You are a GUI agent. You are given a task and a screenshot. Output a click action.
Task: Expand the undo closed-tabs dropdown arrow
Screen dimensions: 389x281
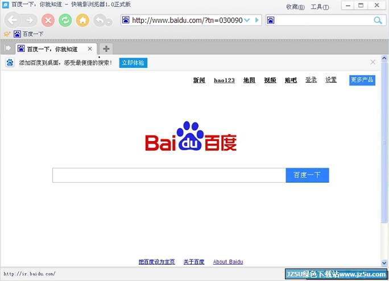109,22
